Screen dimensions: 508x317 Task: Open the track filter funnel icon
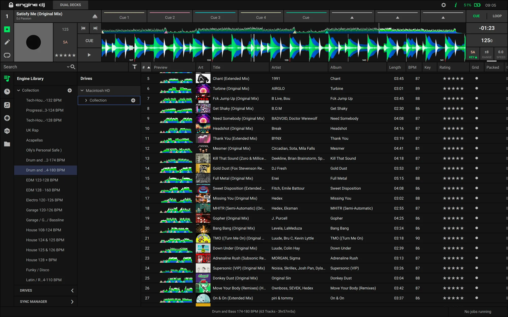coord(135,67)
